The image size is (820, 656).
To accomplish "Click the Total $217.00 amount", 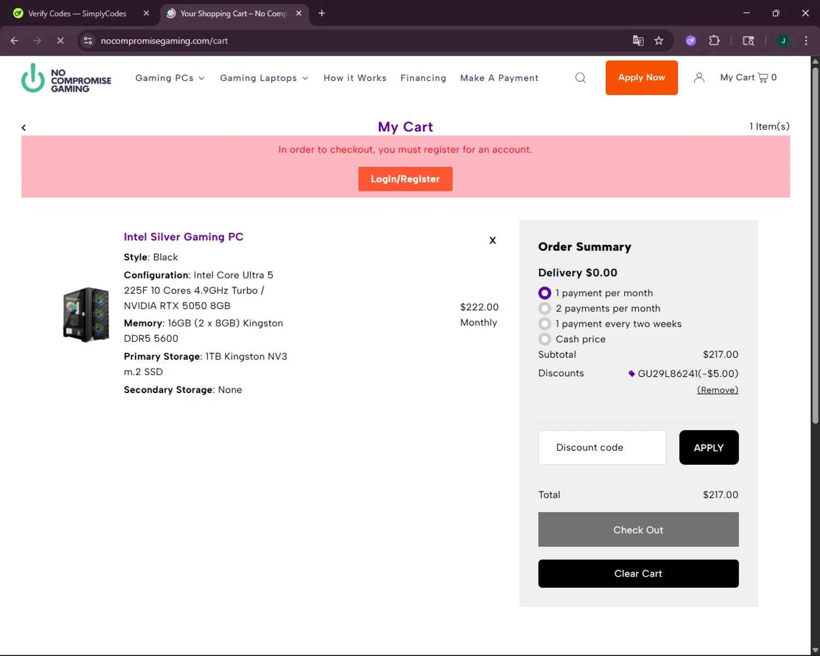I will click(x=721, y=495).
